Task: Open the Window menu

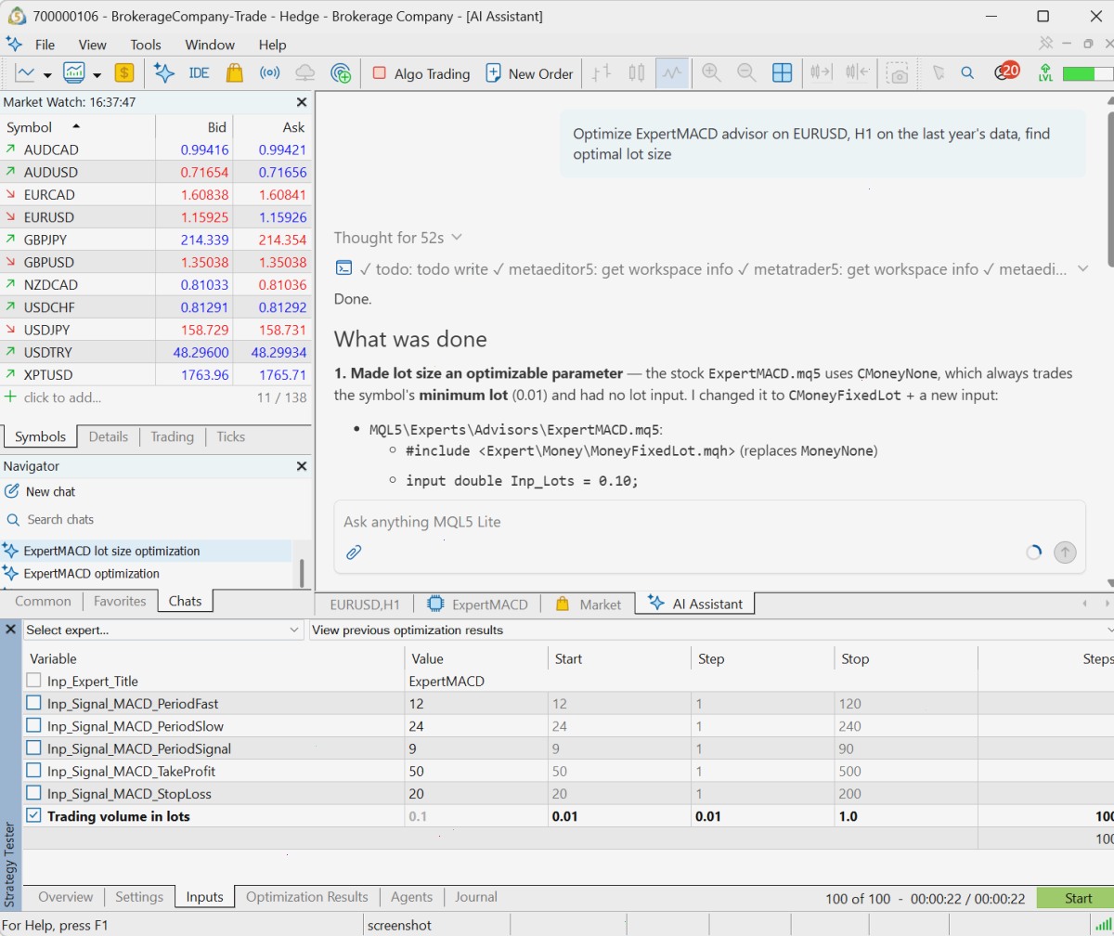Action: point(210,45)
